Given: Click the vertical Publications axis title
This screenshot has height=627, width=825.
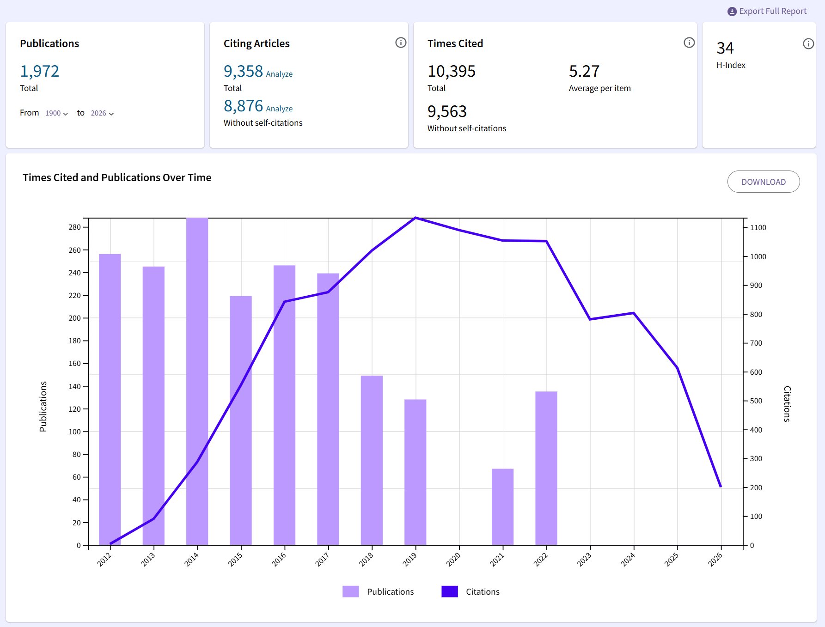Looking at the screenshot, I should (43, 407).
